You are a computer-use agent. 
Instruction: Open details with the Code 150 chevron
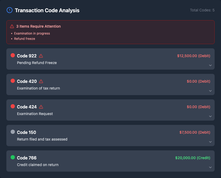pyautogui.click(x=210, y=142)
